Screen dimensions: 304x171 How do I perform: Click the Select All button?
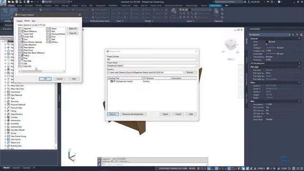(x=73, y=28)
